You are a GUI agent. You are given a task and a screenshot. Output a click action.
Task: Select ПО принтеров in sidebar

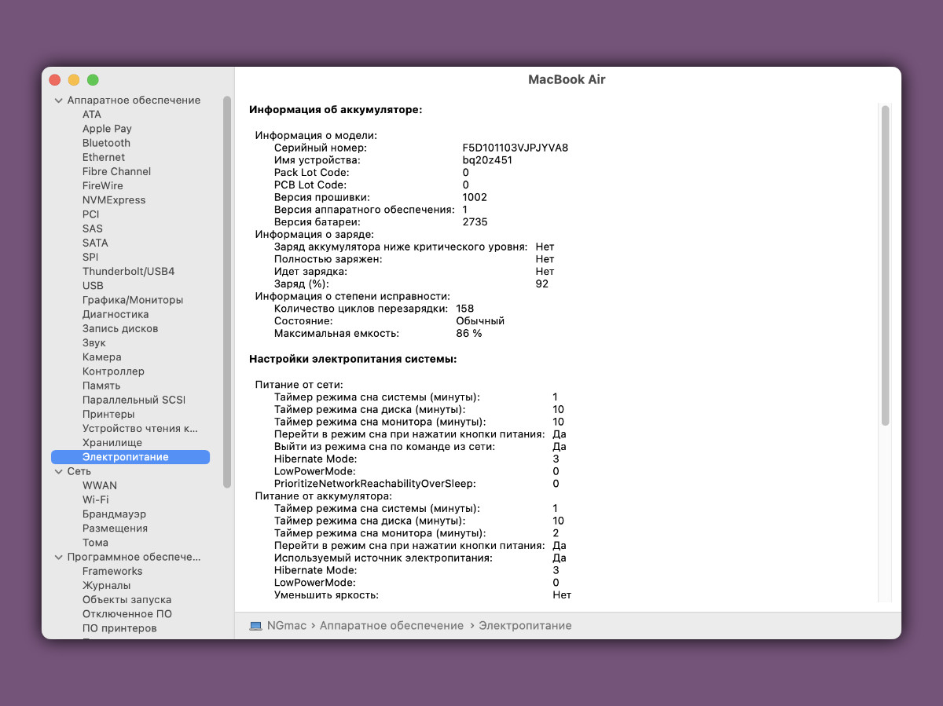[x=119, y=628]
